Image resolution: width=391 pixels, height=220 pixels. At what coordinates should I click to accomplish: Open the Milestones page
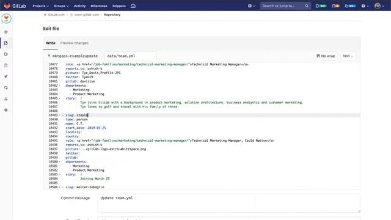pos(99,5)
